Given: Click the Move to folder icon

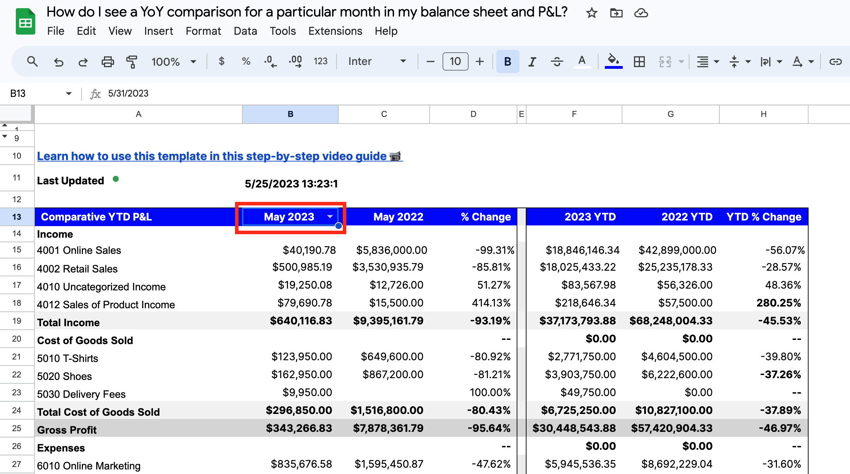Looking at the screenshot, I should [616, 13].
